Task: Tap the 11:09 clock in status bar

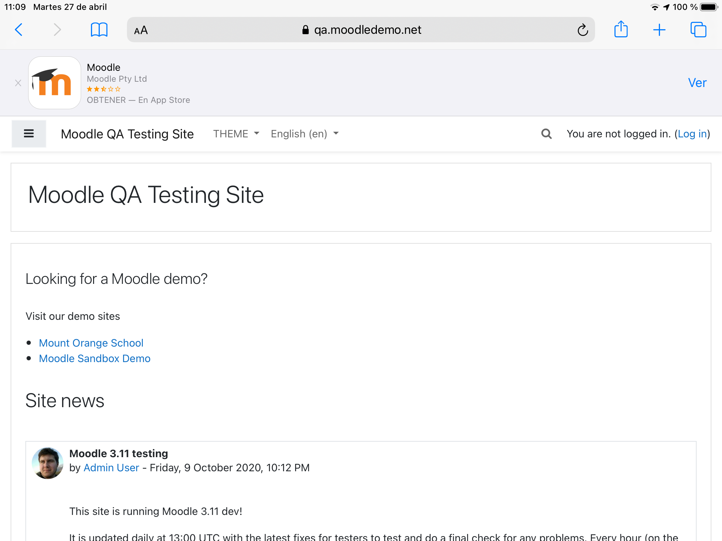Action: [15, 7]
